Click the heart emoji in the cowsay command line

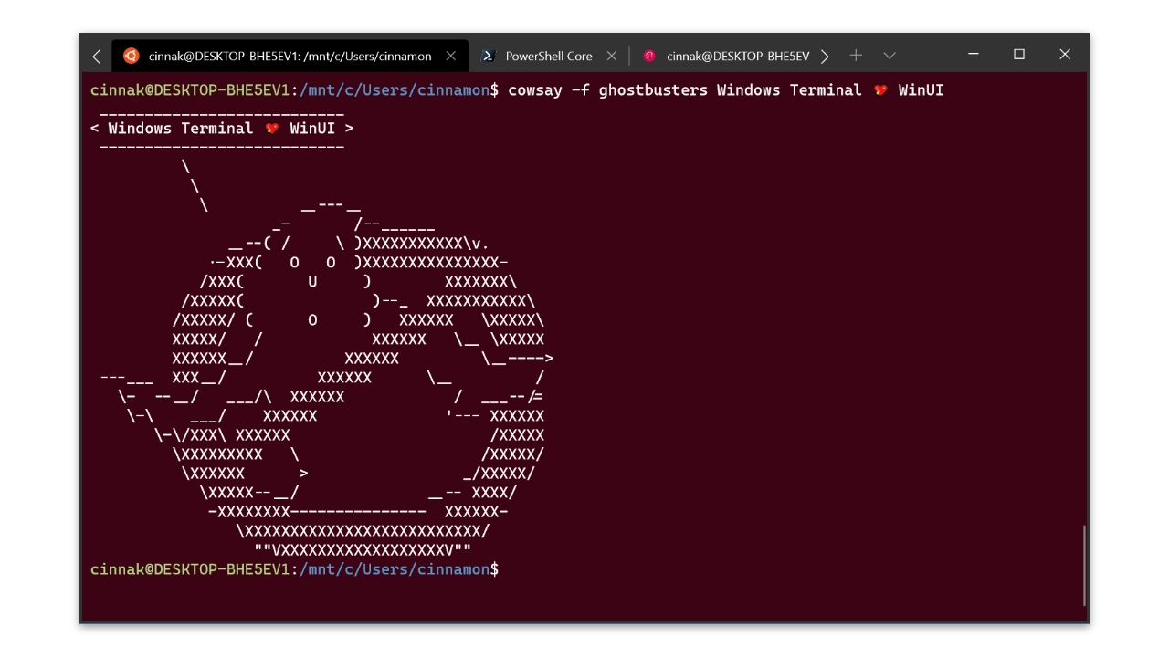880,89
